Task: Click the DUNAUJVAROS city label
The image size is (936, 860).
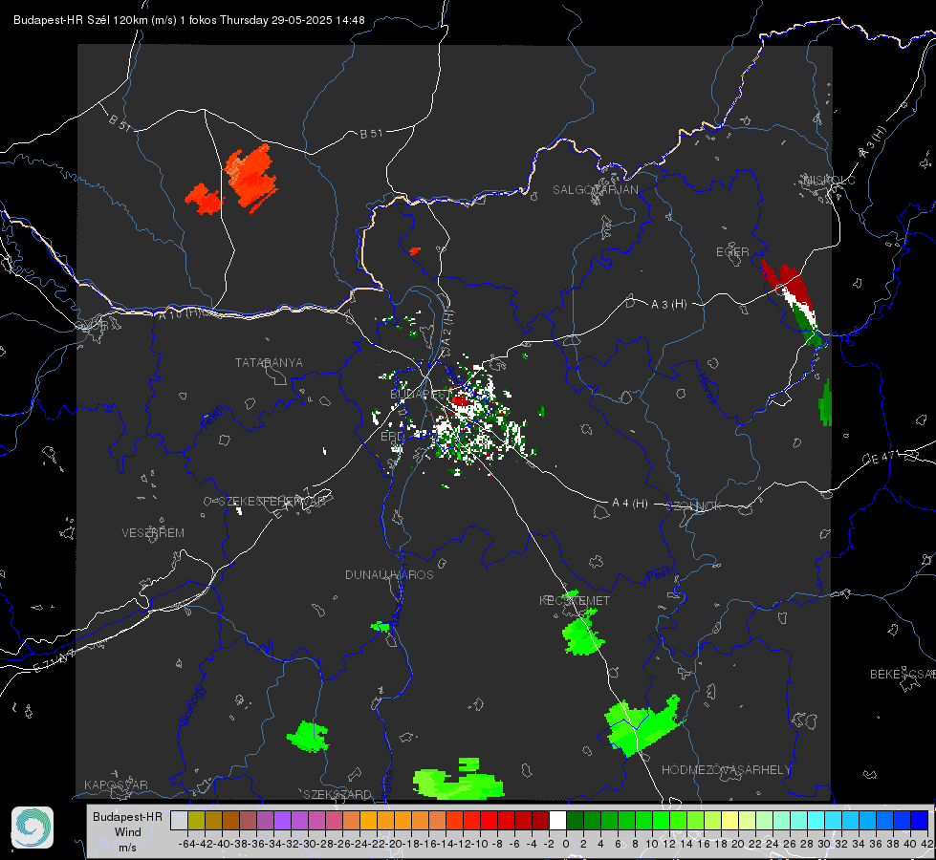Action: 389,574
